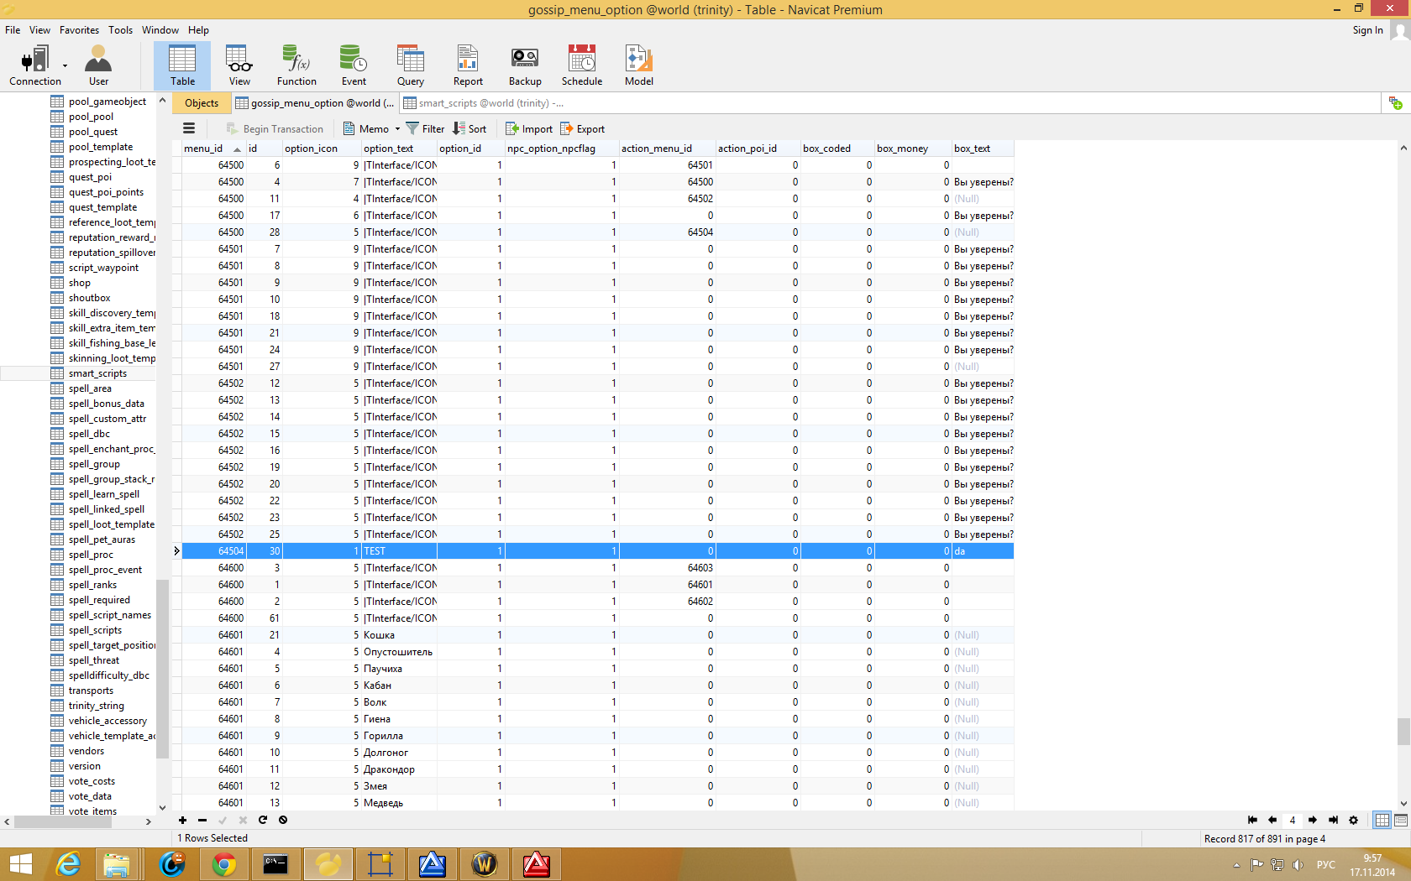Open the Favorites menu
1411x881 pixels.
(79, 30)
